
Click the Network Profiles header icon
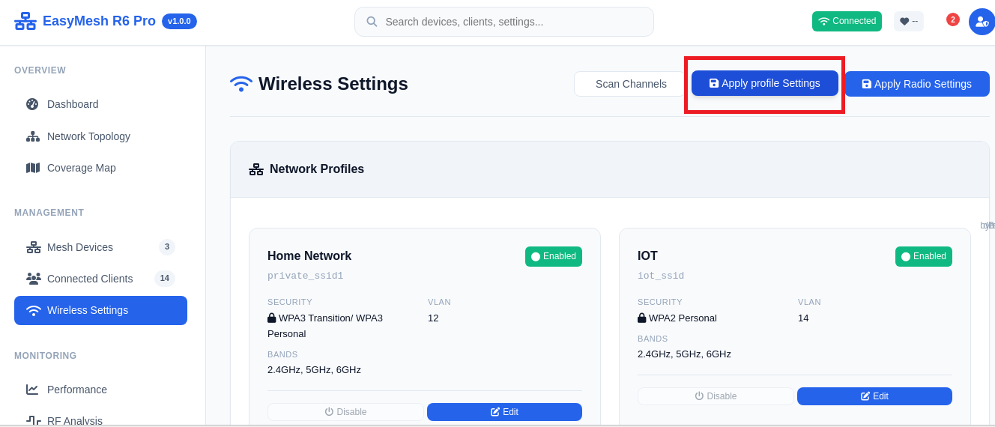click(256, 169)
